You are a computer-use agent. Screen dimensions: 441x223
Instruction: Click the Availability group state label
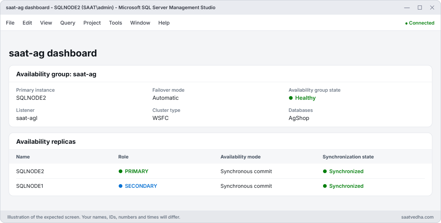click(315, 90)
